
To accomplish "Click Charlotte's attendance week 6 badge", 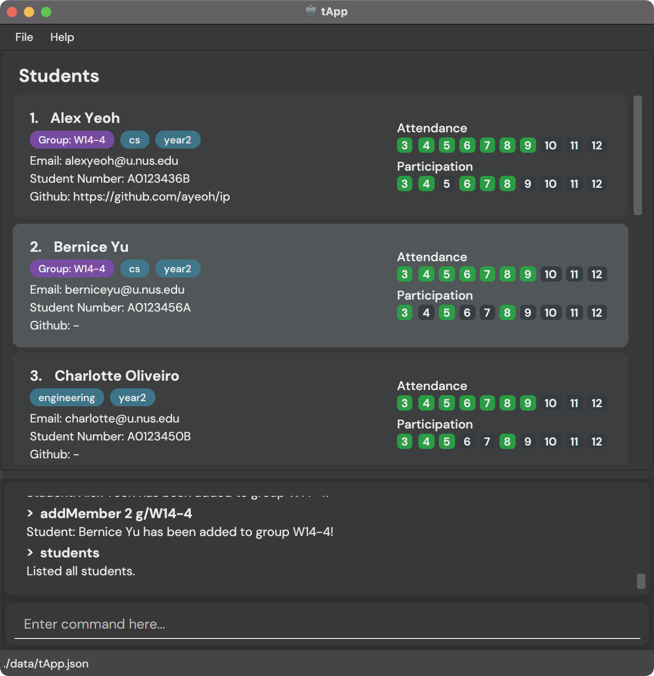I will [x=467, y=403].
